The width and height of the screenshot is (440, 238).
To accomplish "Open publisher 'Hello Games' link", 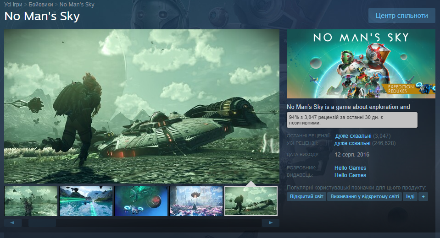I will click(x=350, y=175).
